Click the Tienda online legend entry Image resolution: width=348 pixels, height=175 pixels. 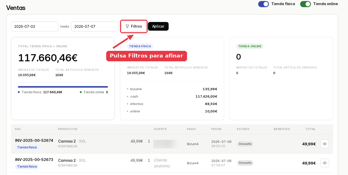(94, 92)
